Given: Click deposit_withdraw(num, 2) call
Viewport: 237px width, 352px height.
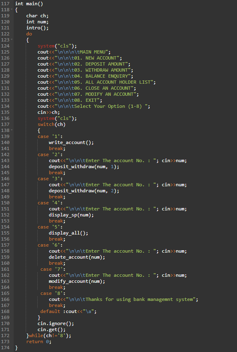Looking at the screenshot, I should pos(84,191).
